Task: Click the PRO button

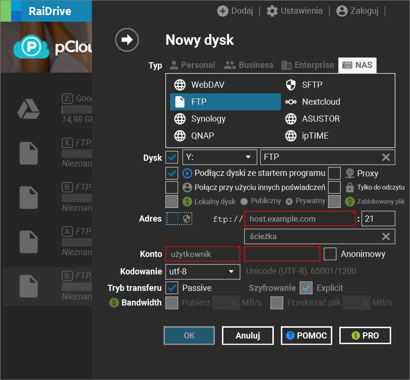Action: pos(365,336)
